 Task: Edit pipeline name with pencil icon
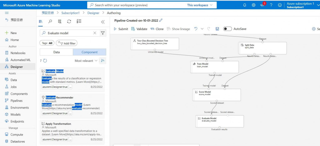[x=161, y=20]
